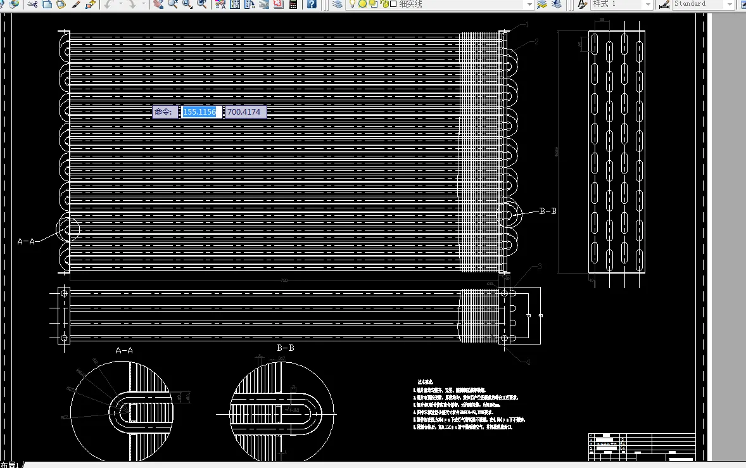Image resolution: width=746 pixels, height=468 pixels.
Task: Click the white layer color swatch
Action: [x=393, y=4]
